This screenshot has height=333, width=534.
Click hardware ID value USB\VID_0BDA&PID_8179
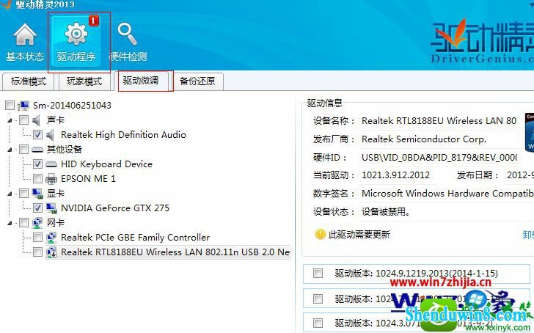point(439,157)
